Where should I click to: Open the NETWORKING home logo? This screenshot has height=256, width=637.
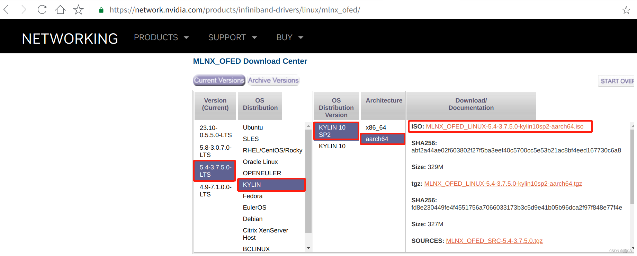coord(70,38)
